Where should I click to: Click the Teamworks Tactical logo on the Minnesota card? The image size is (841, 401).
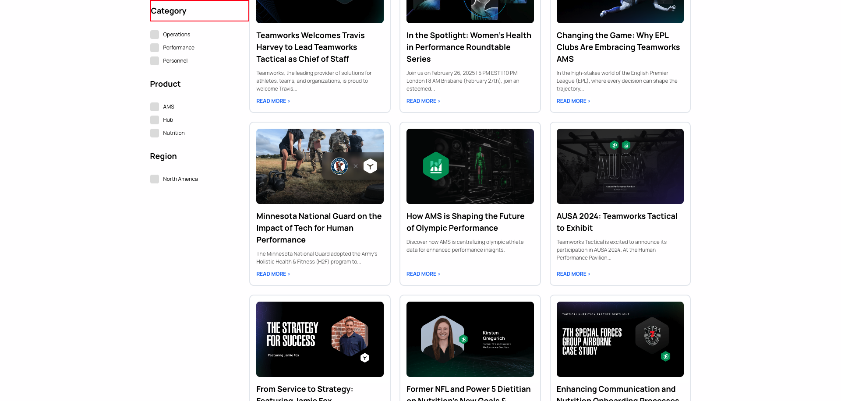point(370,166)
